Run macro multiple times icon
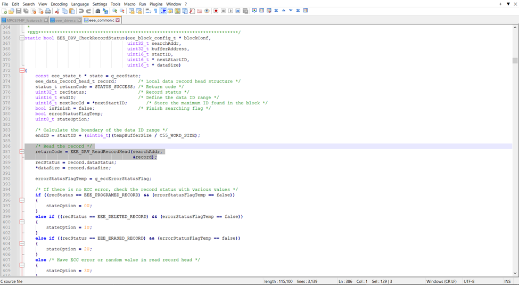Viewport: 519px width, 285px height. click(x=238, y=11)
